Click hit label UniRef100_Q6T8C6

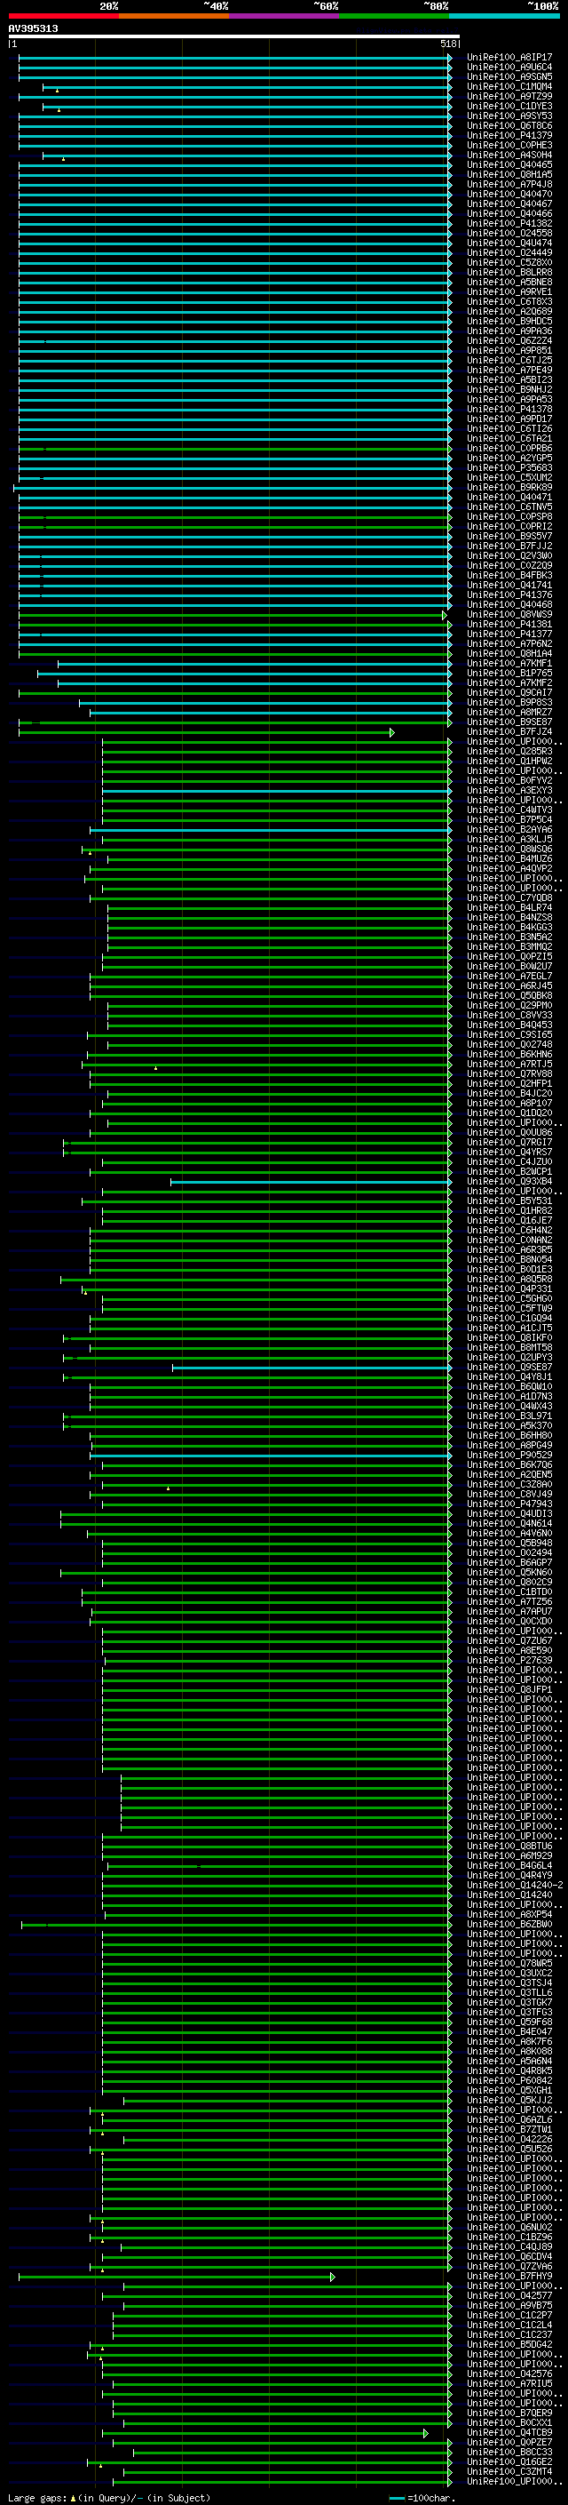(x=509, y=125)
